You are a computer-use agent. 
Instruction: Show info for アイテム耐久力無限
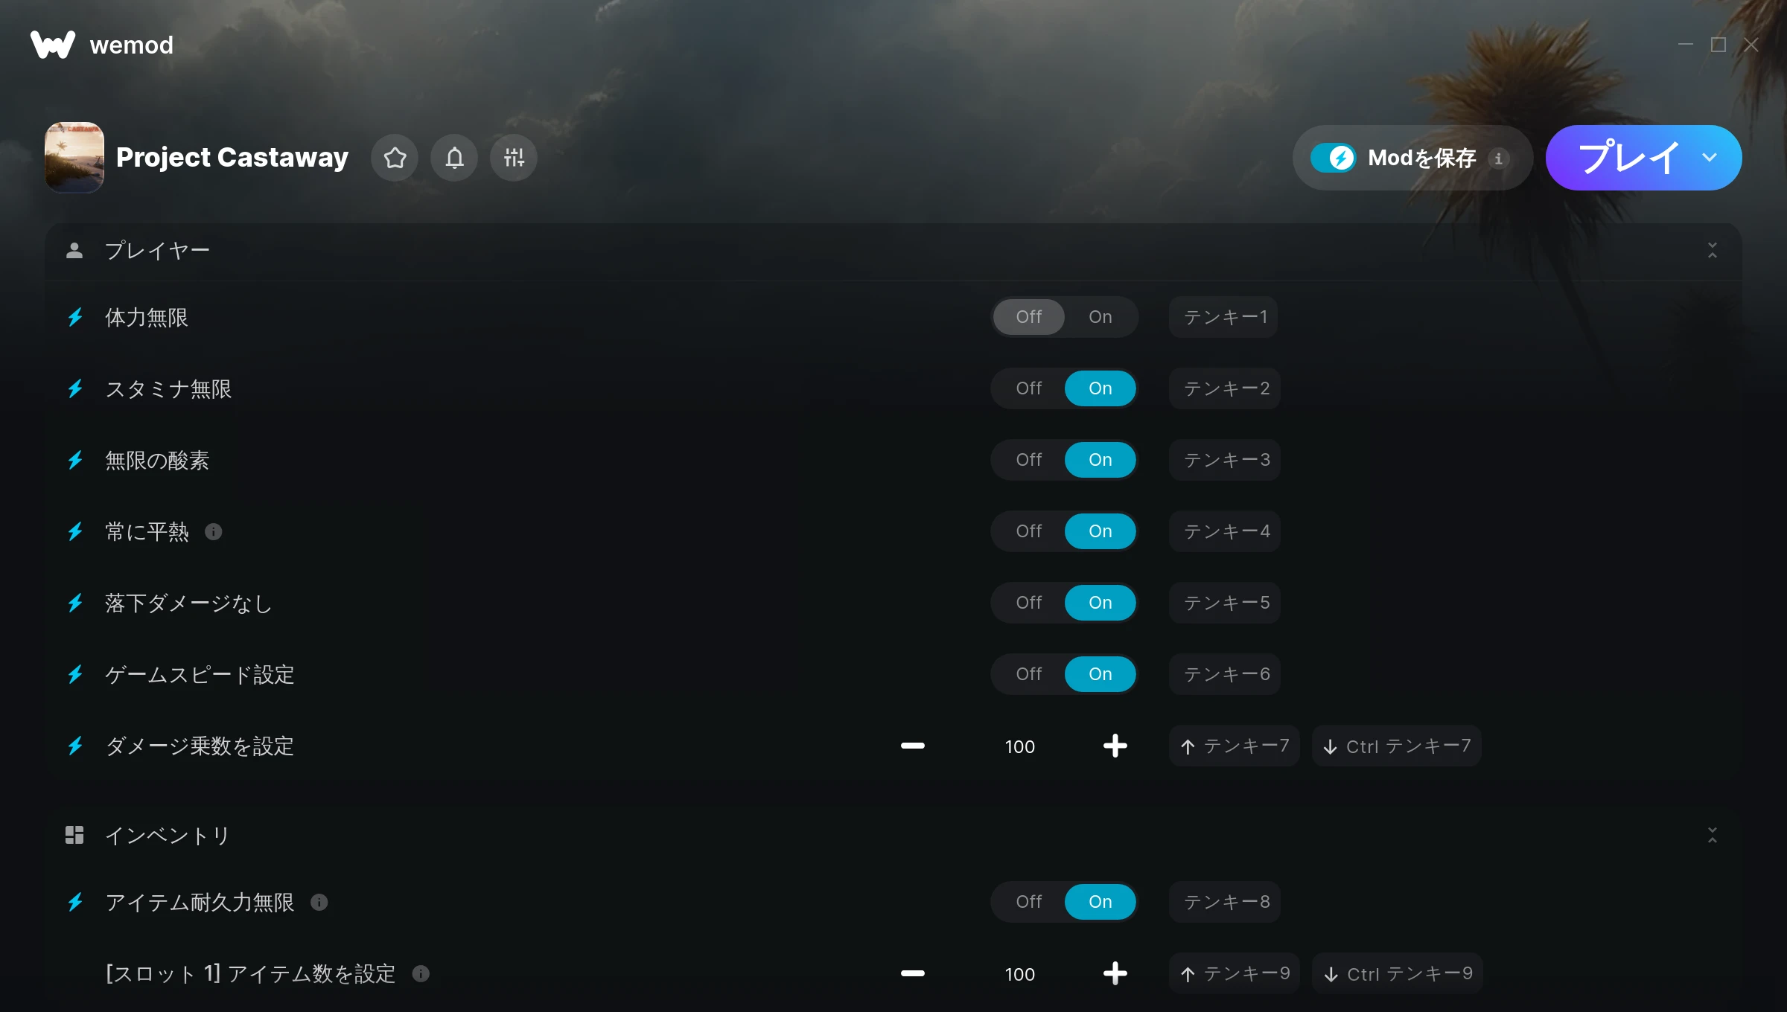(x=319, y=902)
